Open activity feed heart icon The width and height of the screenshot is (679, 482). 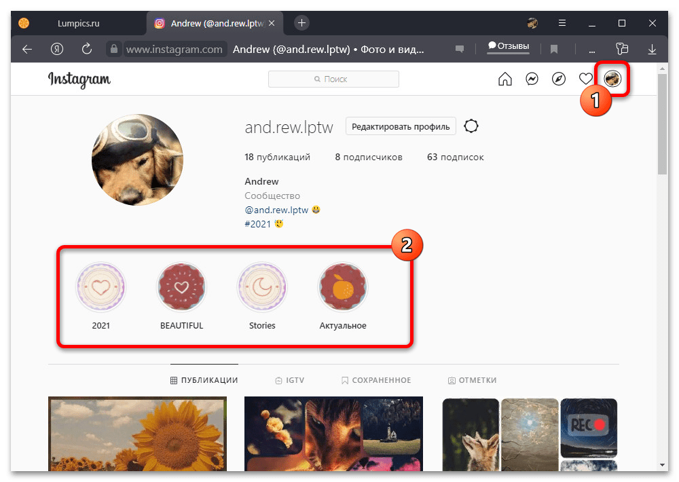tap(585, 79)
